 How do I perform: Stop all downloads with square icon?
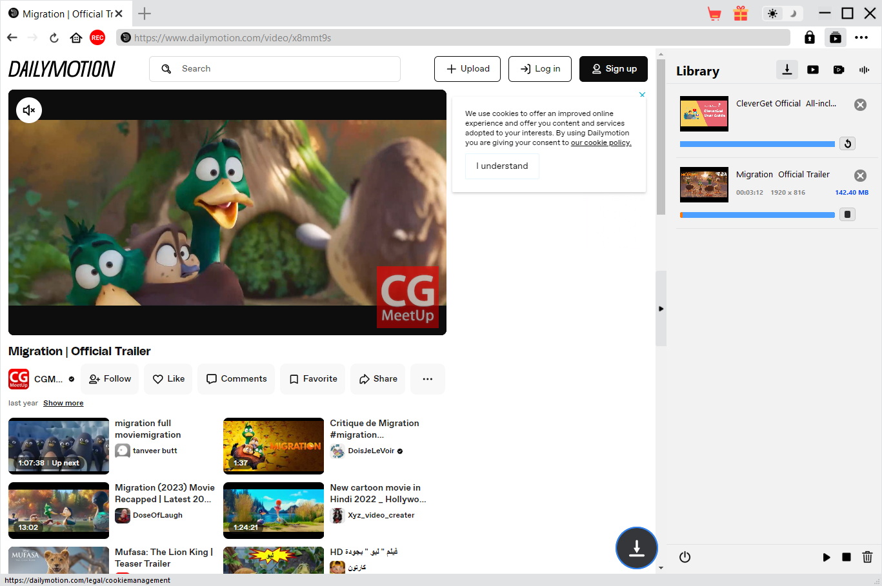847,557
